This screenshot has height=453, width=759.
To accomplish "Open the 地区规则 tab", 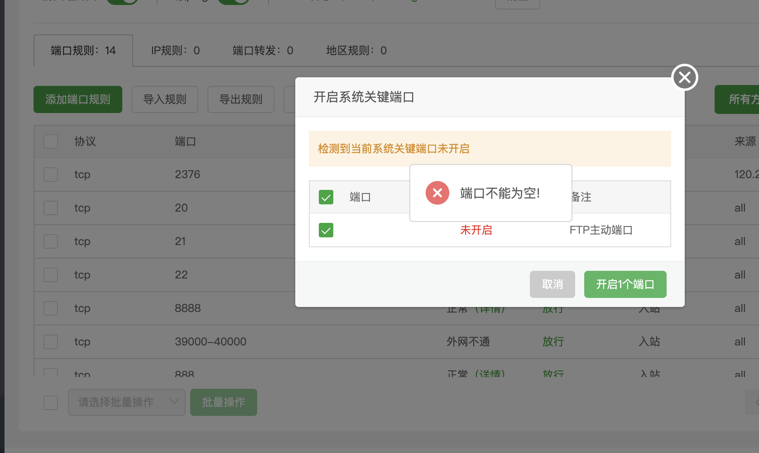I will [356, 51].
